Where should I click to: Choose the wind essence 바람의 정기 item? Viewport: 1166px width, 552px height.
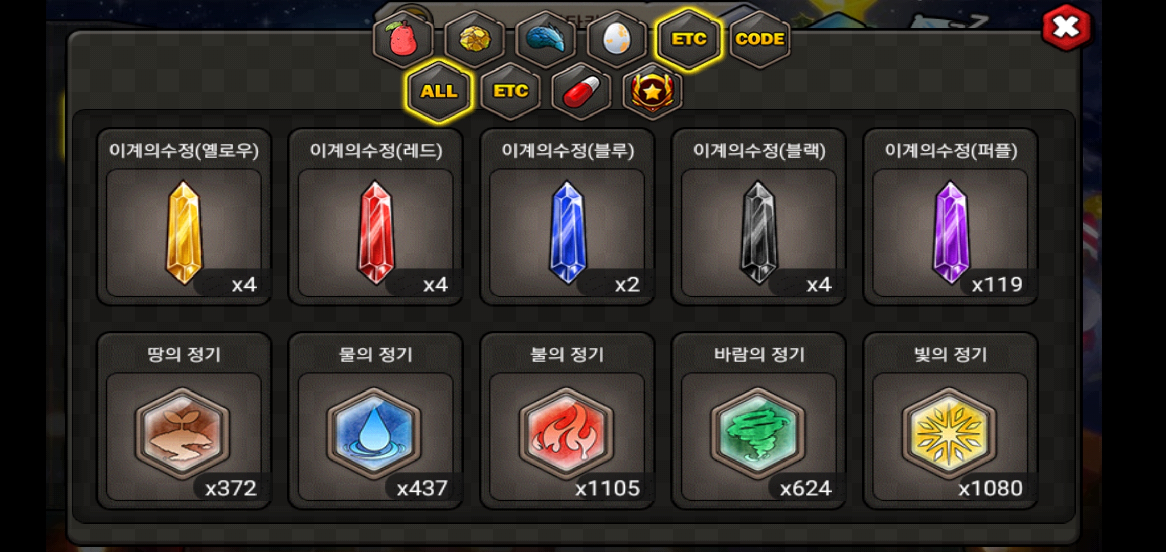(x=759, y=421)
